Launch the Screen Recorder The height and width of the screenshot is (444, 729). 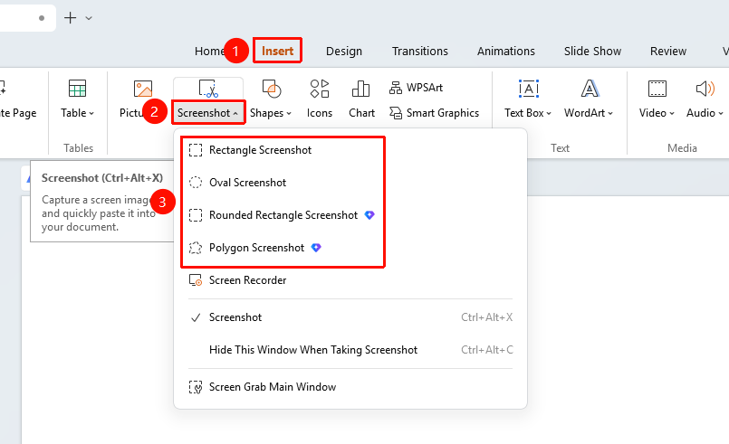coord(350,280)
